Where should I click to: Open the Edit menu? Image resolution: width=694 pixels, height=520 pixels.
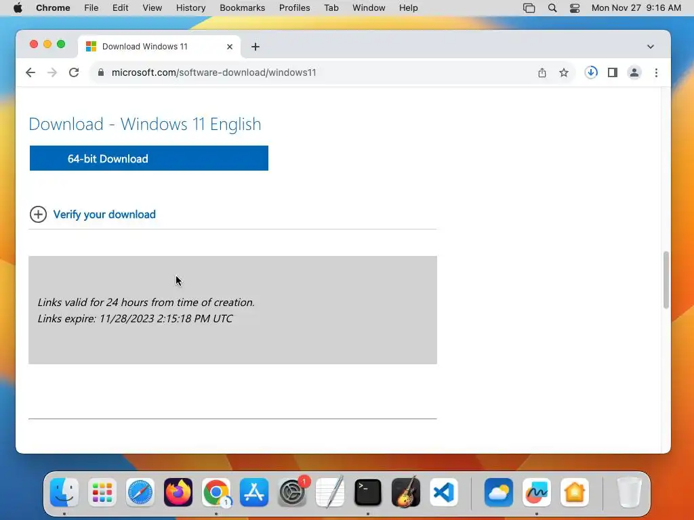click(x=120, y=7)
